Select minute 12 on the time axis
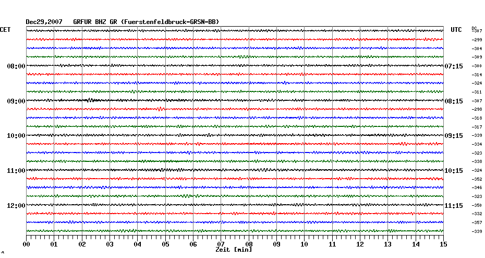The image size is (485, 258). (x=360, y=244)
